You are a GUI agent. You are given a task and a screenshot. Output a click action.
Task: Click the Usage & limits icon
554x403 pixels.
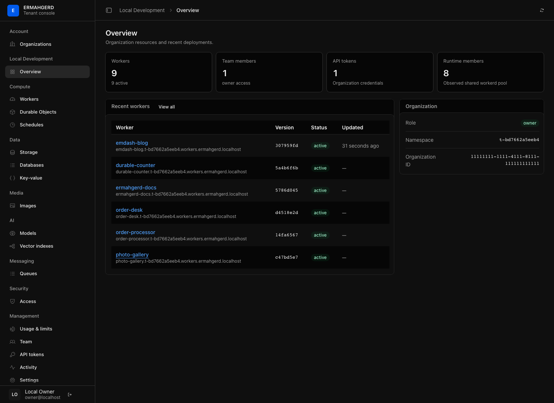click(x=12, y=329)
